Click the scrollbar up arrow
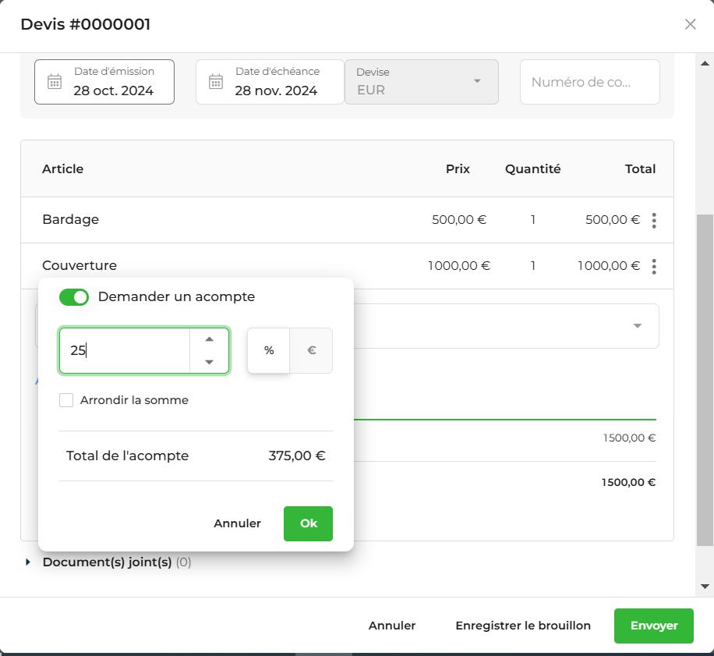Viewport: 714px width, 656px height. tap(705, 63)
